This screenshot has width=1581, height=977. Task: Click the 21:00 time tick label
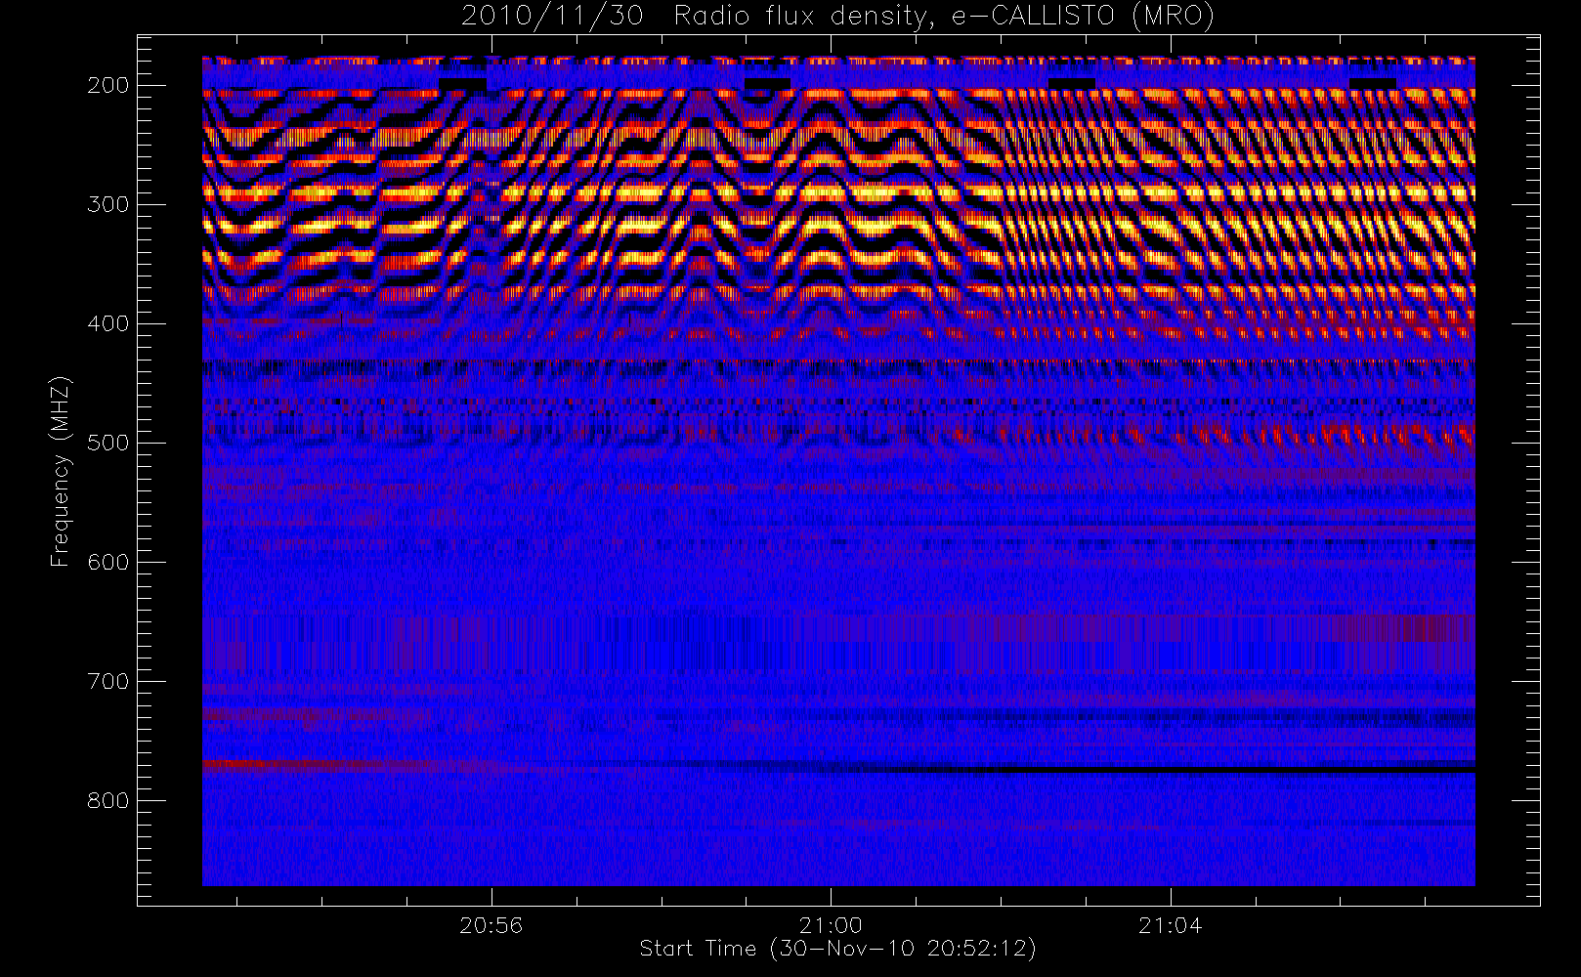[x=831, y=925]
